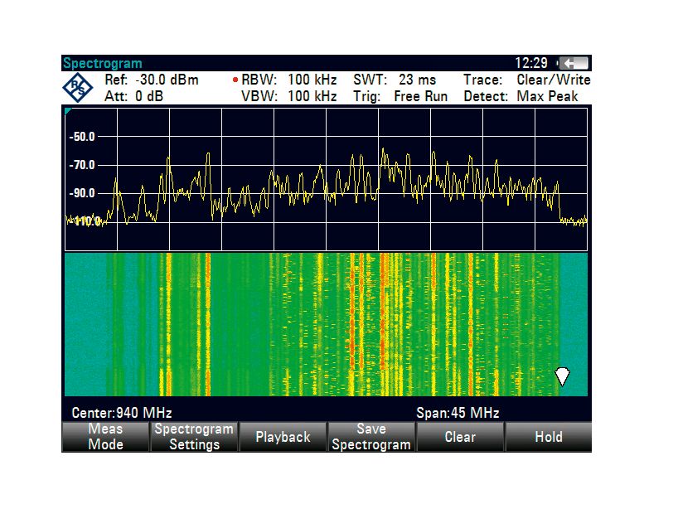
Task: Click the cyan corner triangle on trace display
Action: pyautogui.click(x=69, y=111)
